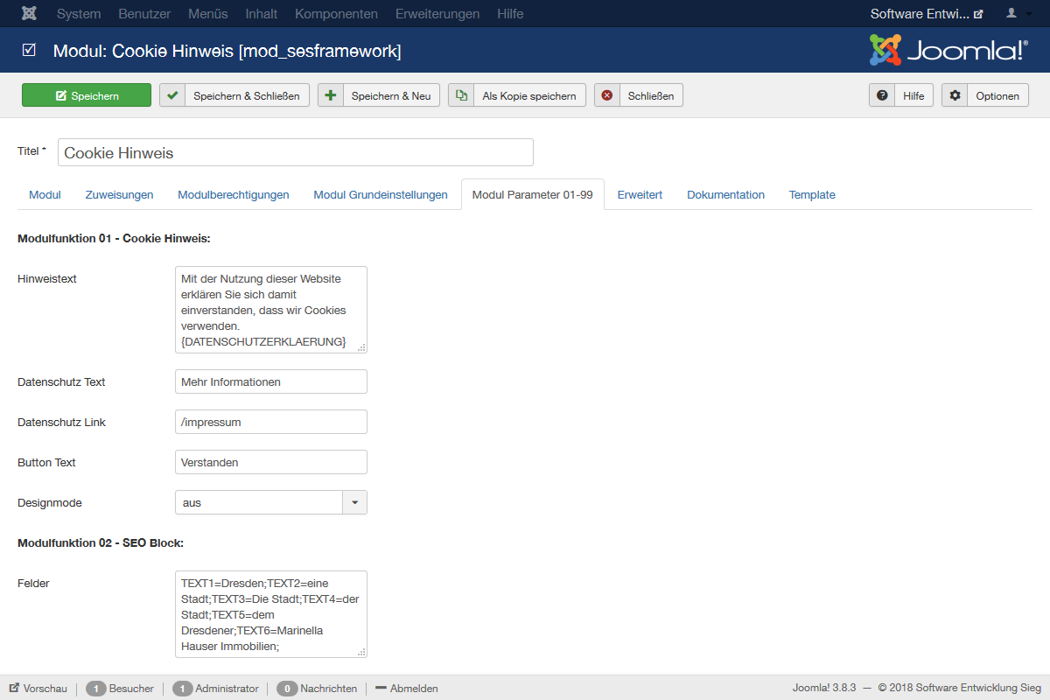The width and height of the screenshot is (1050, 700).
Task: Open Optionen with the gear icon
Action: coord(985,95)
